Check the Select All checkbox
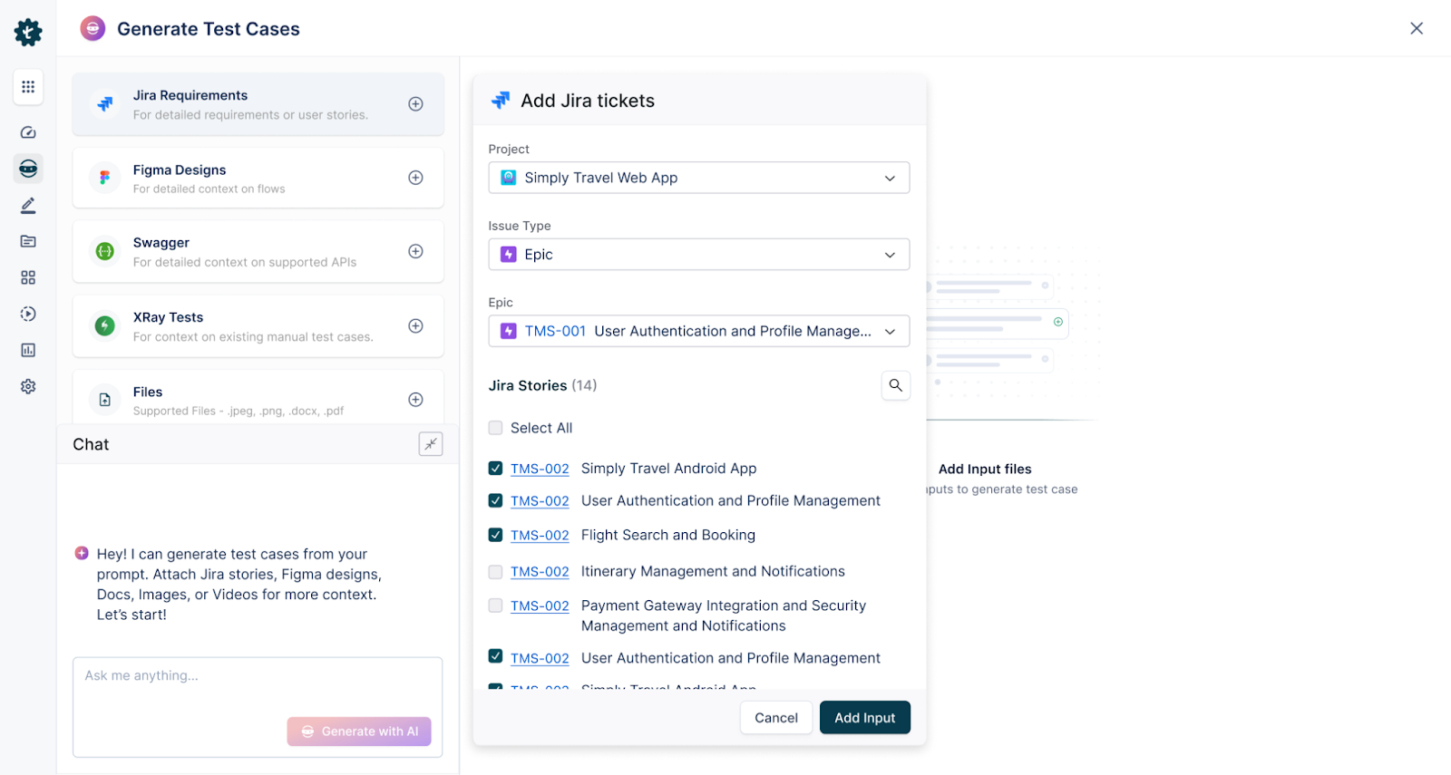 click(495, 428)
